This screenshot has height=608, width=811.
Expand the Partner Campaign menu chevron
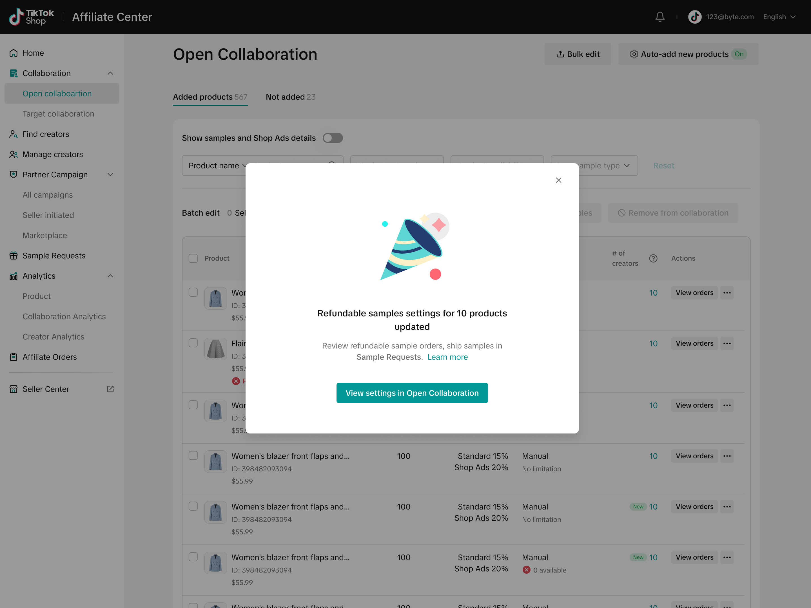[110, 175]
